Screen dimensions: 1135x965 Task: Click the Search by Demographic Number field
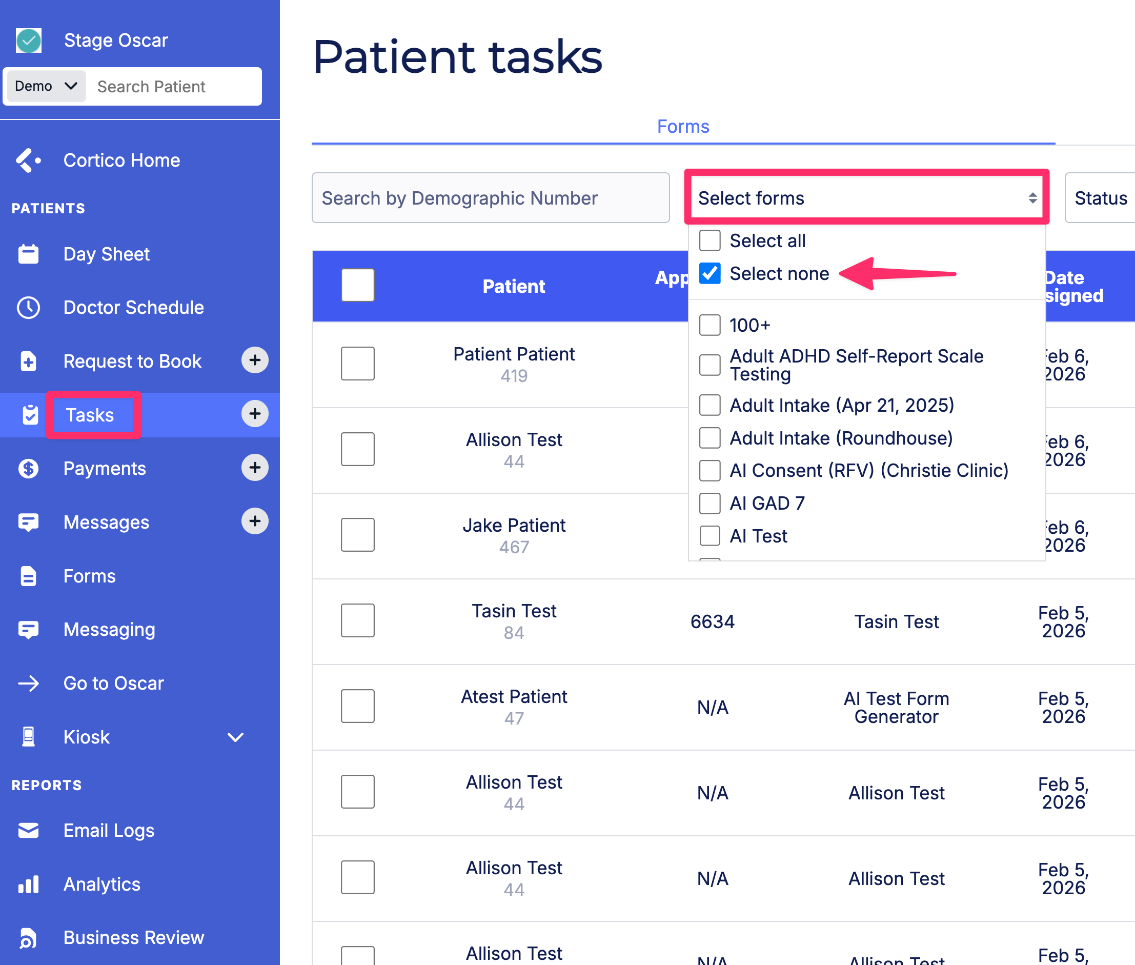coord(490,197)
